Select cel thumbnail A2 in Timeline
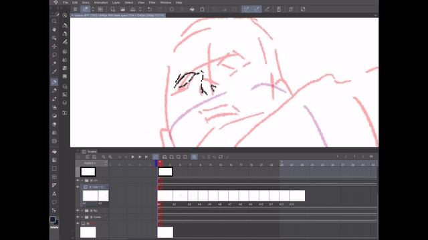Image resolution: width=428 pixels, height=240 pixels. (x=180, y=196)
